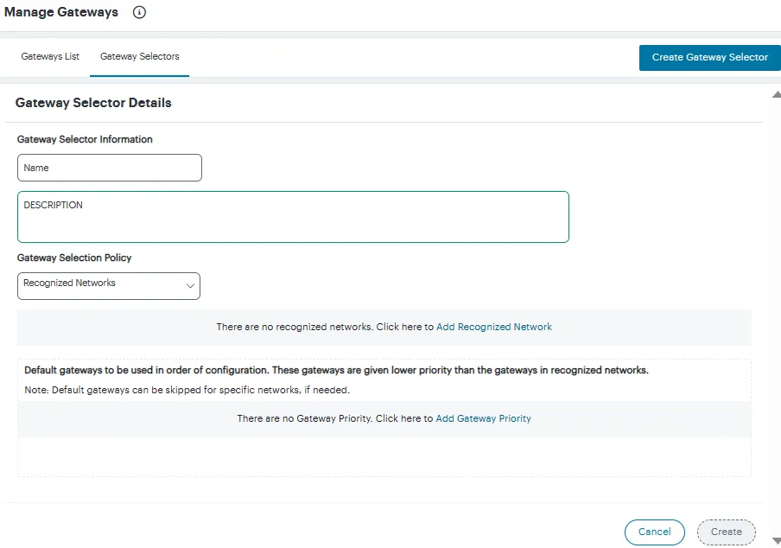Viewport: 781px width, 548px height.
Task: Click the Gateway Selection Policy label
Action: pos(74,258)
